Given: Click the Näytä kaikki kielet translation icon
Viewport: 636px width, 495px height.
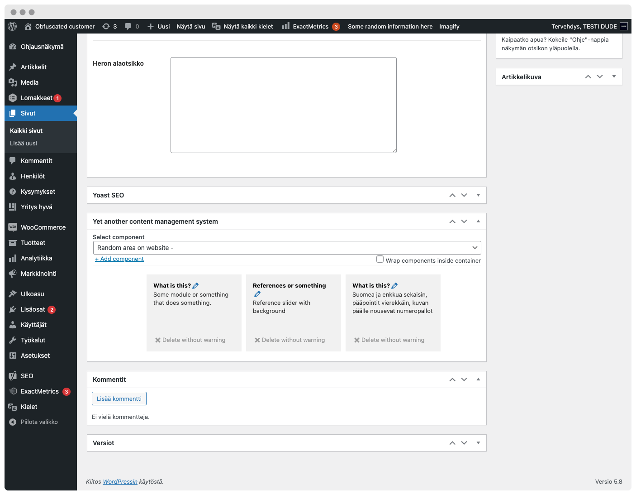Looking at the screenshot, I should coord(216,26).
